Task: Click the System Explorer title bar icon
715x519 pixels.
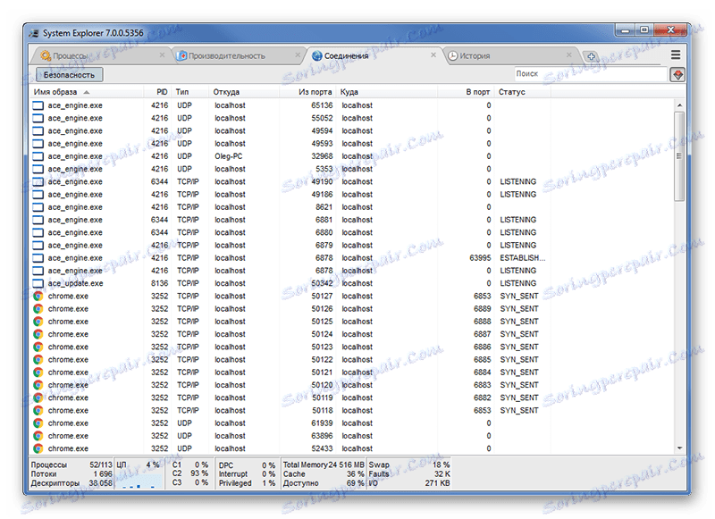Action: pyautogui.click(x=34, y=33)
